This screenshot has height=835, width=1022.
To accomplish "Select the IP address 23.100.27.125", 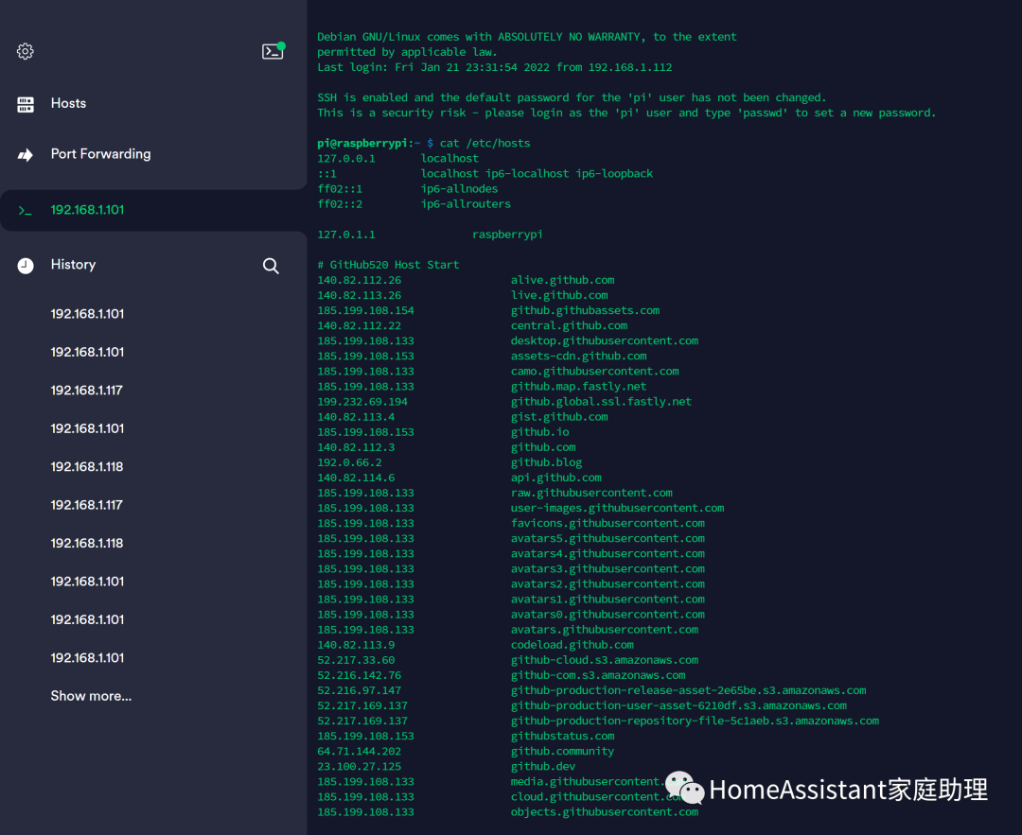I will tap(360, 767).
